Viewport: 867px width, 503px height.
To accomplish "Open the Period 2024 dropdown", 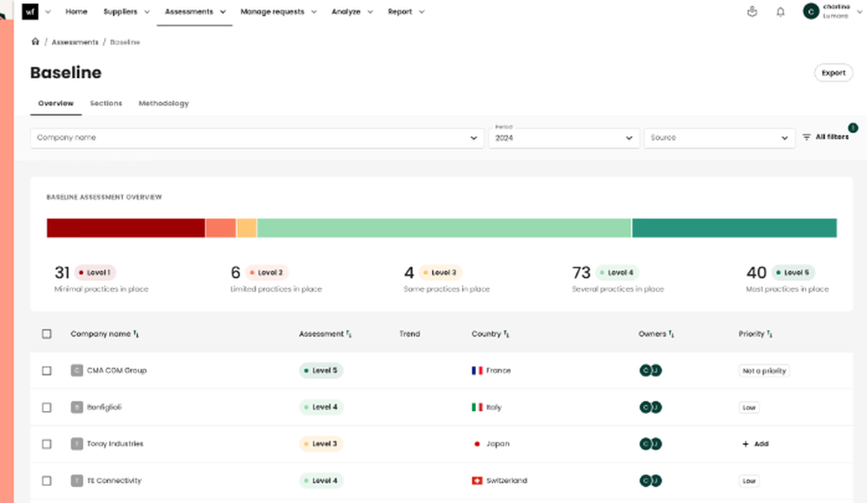I will pyautogui.click(x=564, y=138).
